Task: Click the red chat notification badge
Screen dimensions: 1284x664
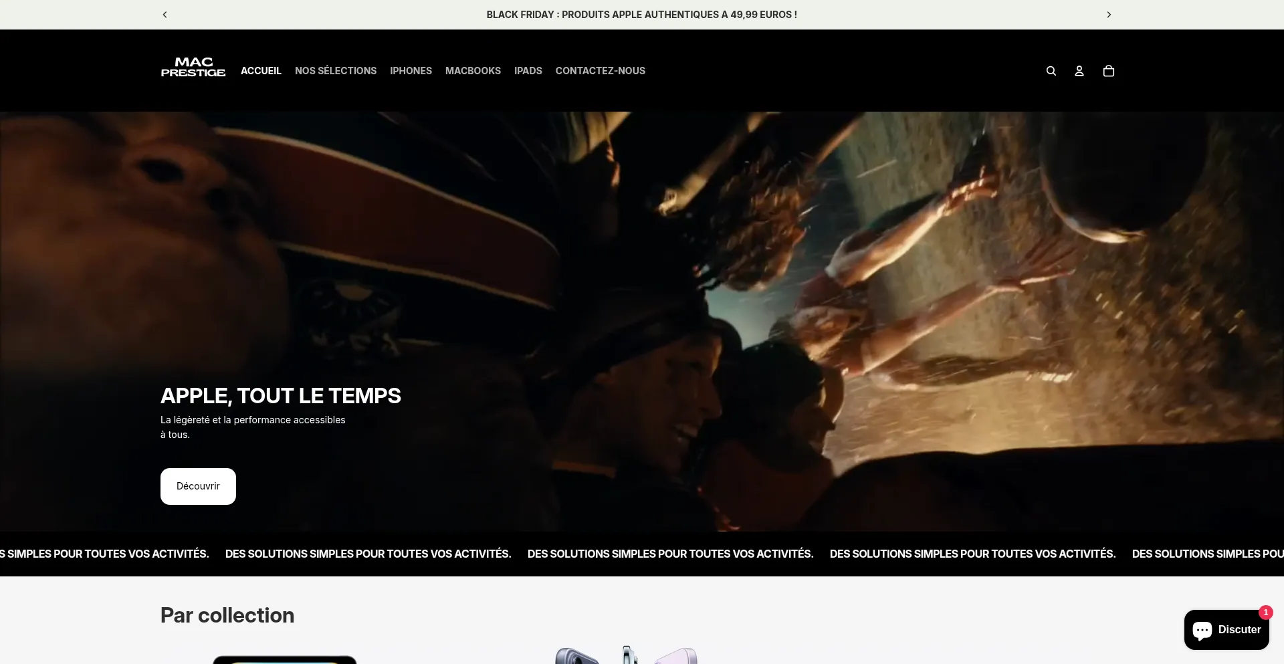Action: [x=1265, y=612]
